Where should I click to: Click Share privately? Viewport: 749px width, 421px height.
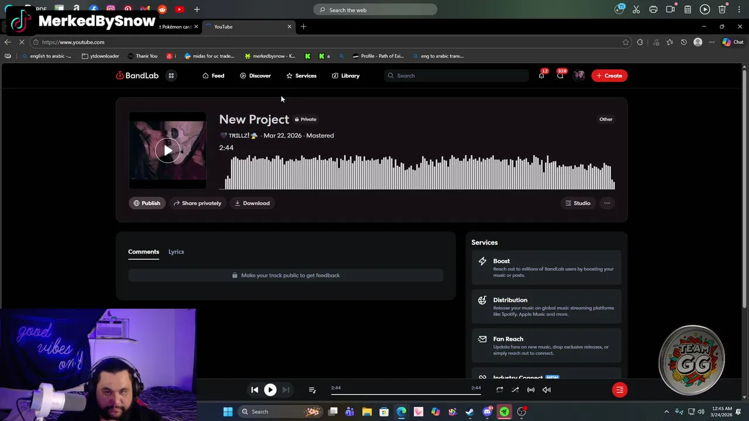tap(197, 203)
